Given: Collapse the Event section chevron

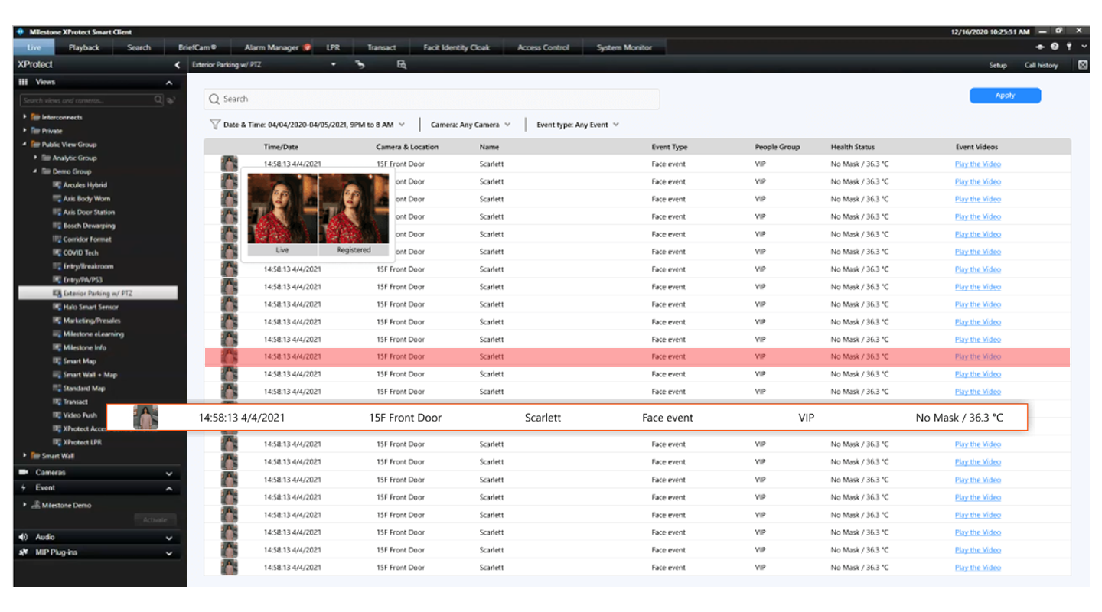Looking at the screenshot, I should click(169, 489).
